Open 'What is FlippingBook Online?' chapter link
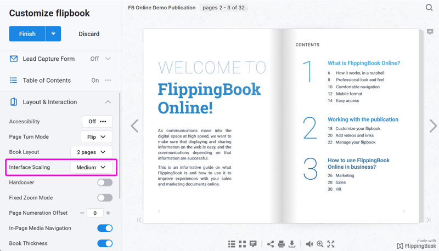439x251 pixels. [364, 63]
